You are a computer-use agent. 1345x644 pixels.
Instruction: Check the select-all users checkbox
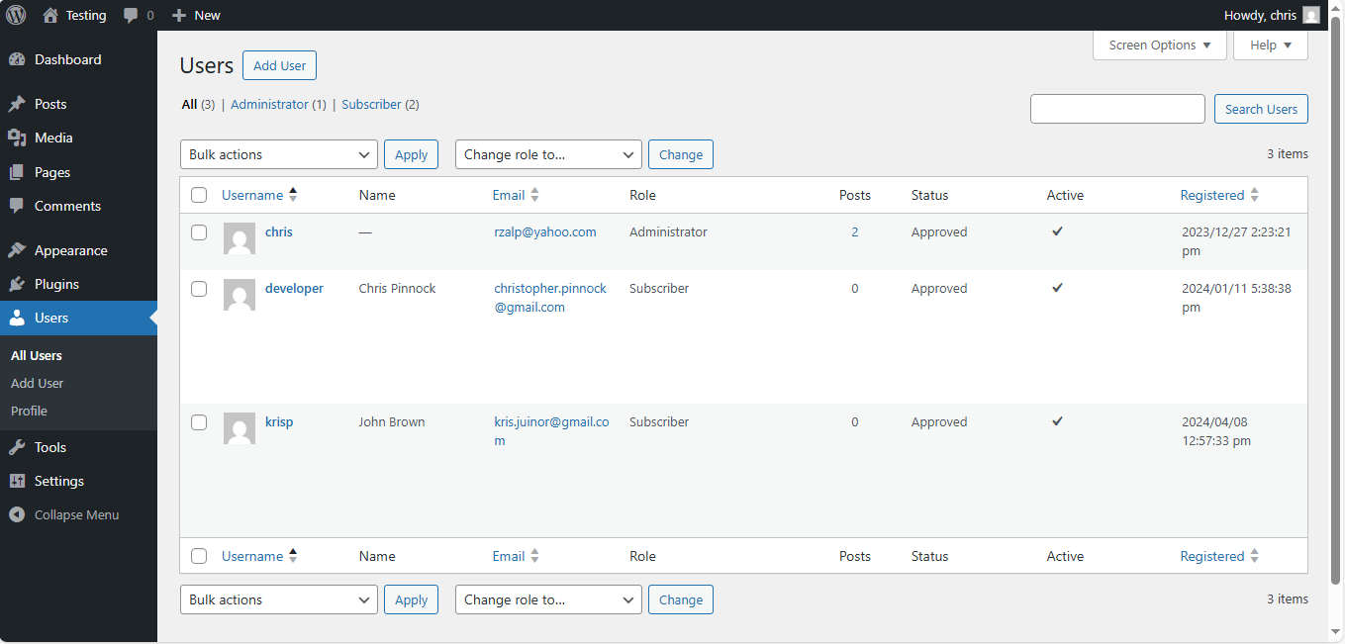click(x=198, y=195)
